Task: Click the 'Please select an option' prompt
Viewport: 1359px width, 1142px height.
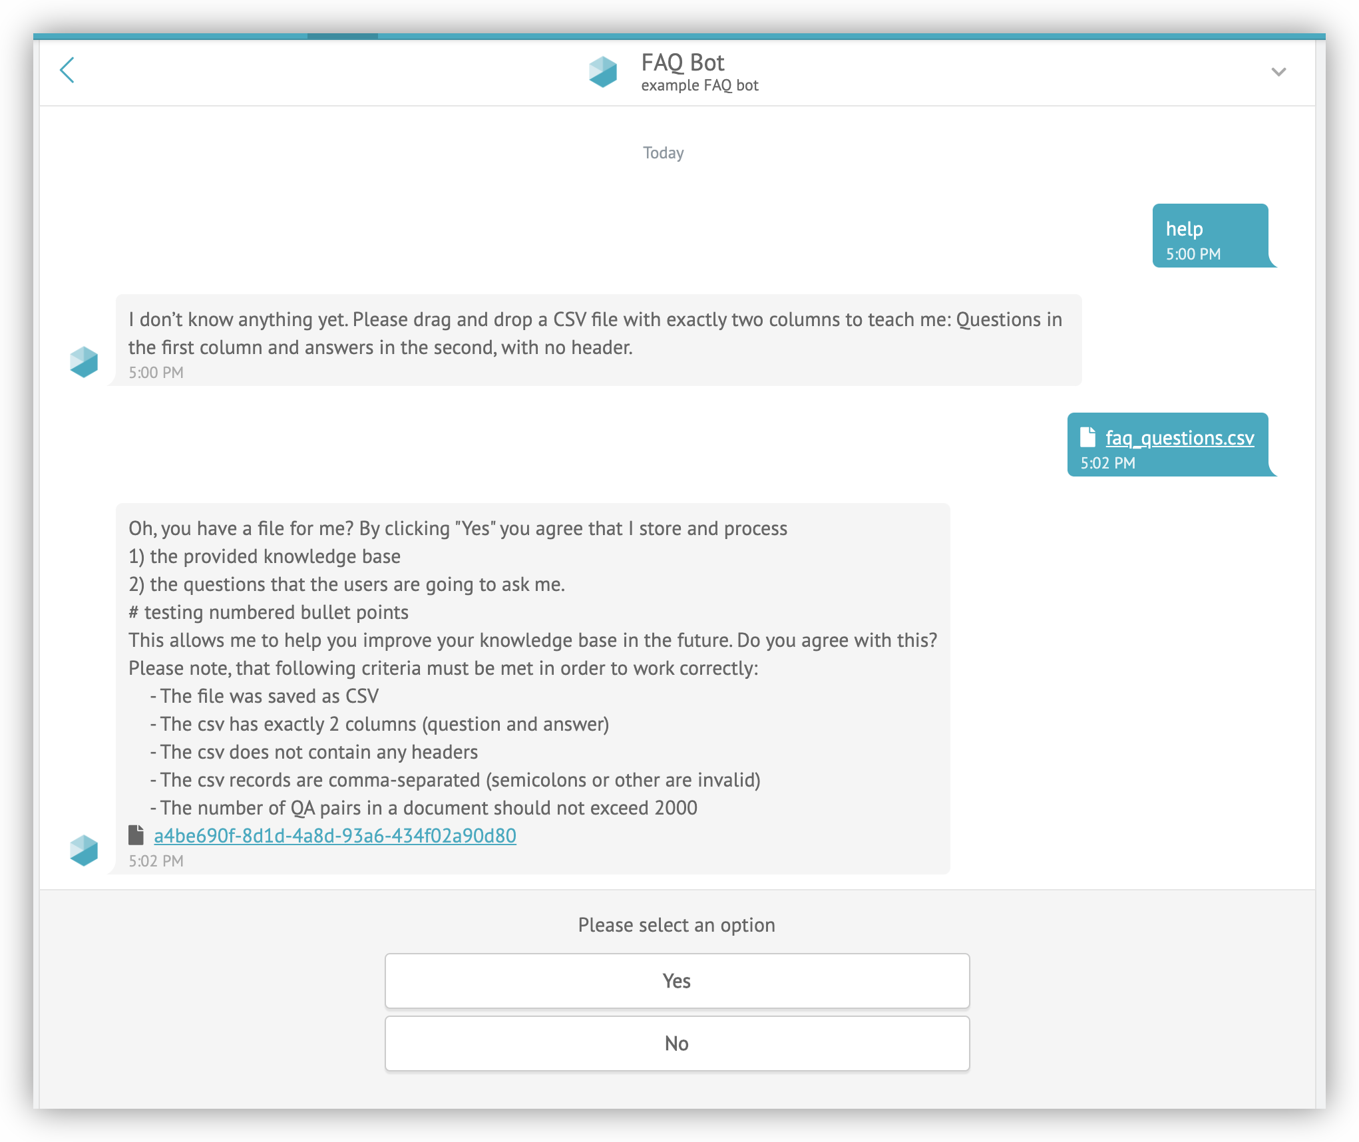Action: tap(676, 925)
